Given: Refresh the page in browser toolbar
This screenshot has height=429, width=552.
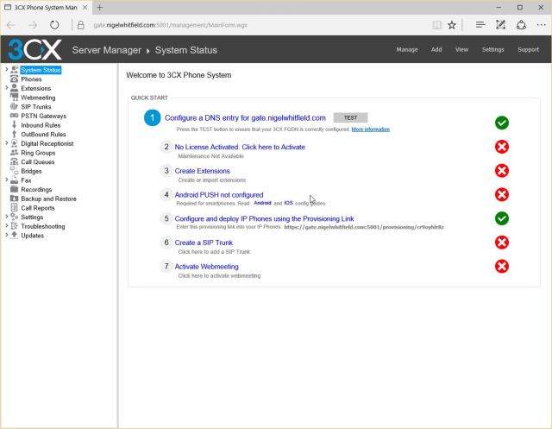Looking at the screenshot, I should coord(55,25).
